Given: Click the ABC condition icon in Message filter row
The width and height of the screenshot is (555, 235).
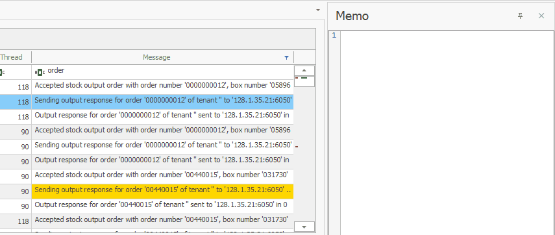Looking at the screenshot, I should (x=40, y=73).
